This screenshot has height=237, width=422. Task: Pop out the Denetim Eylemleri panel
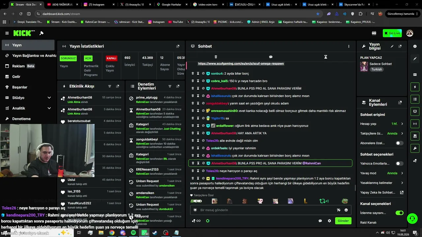178,86
